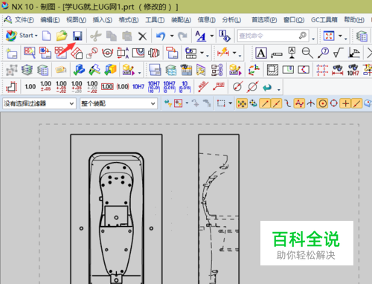Open the GC工具箱 menu

[324, 19]
